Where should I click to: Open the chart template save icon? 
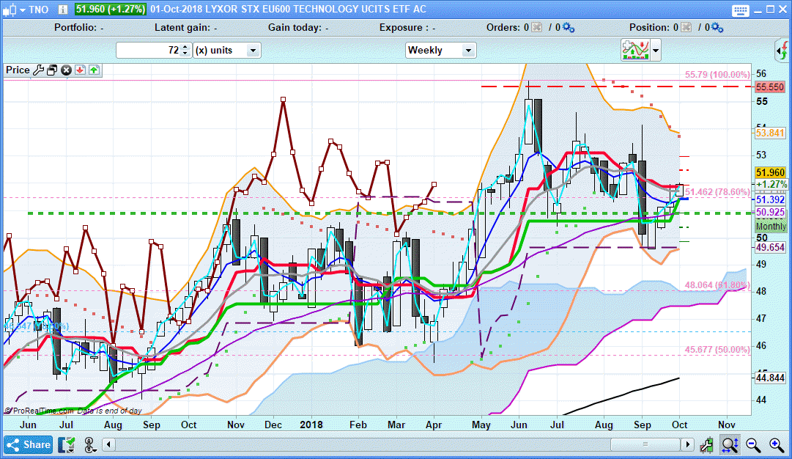(66, 445)
